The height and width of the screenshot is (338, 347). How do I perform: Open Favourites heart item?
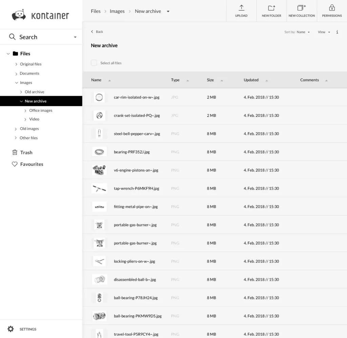click(x=27, y=164)
